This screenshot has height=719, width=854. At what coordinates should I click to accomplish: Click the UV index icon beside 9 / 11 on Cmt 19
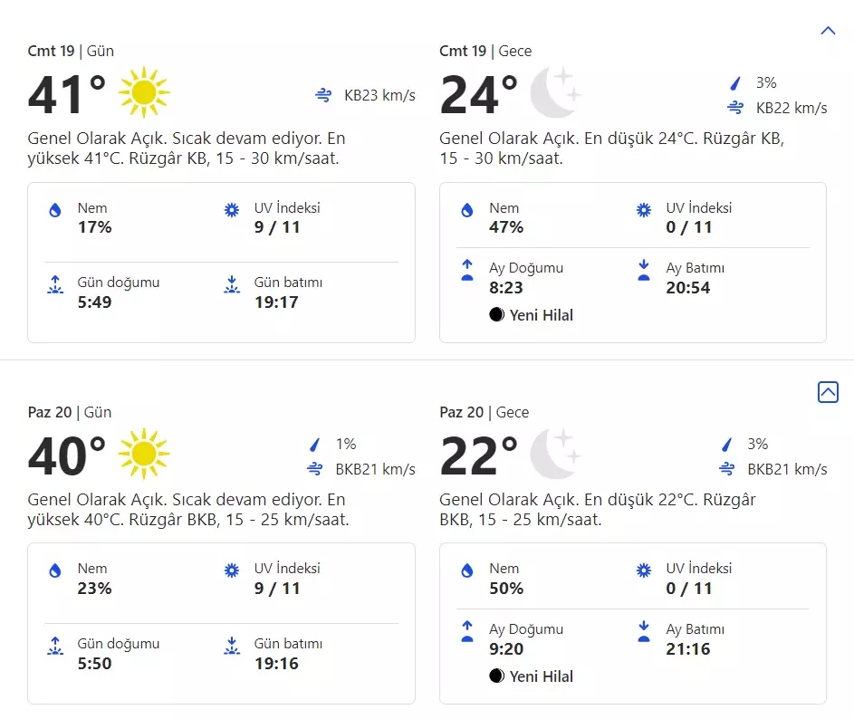click(x=232, y=210)
